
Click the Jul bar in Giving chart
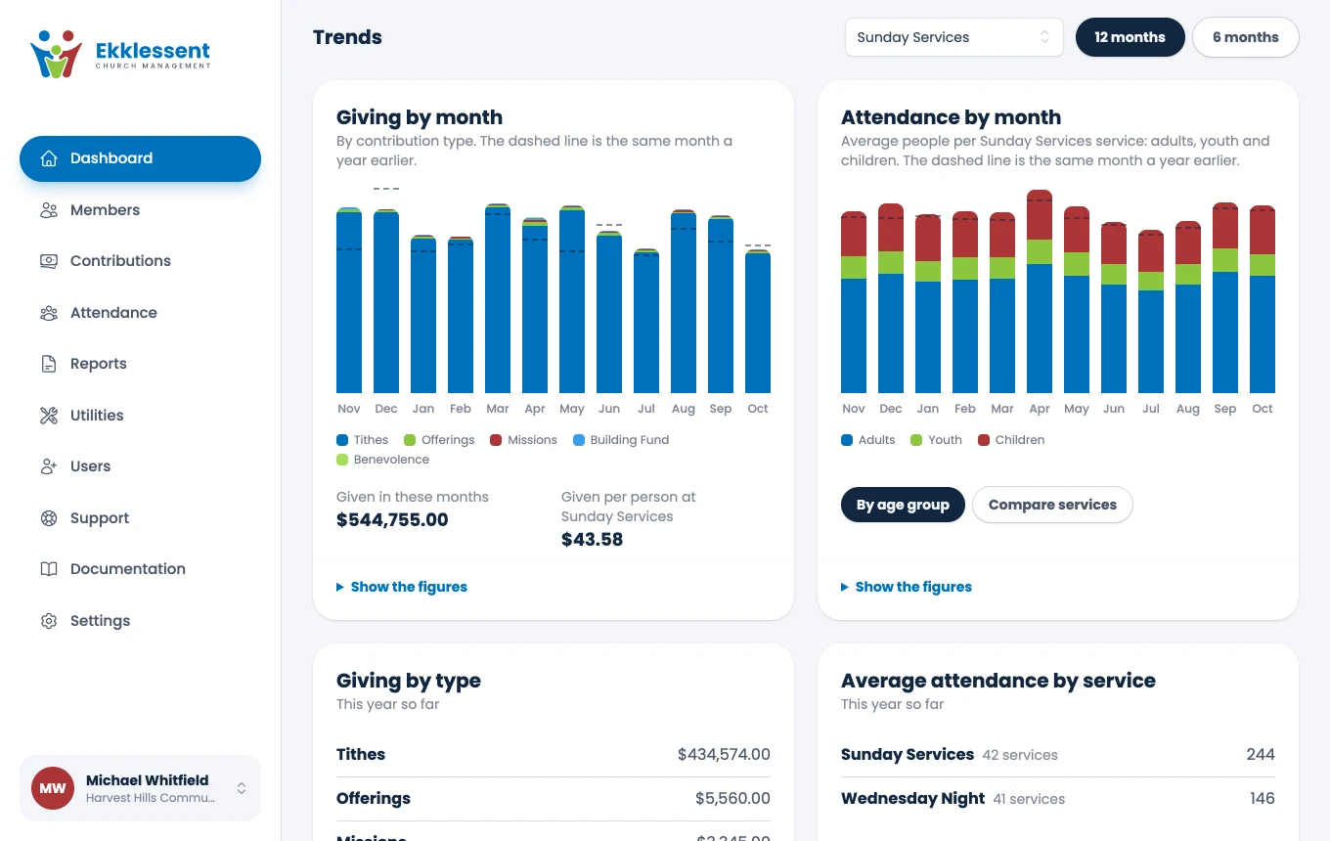tap(646, 321)
